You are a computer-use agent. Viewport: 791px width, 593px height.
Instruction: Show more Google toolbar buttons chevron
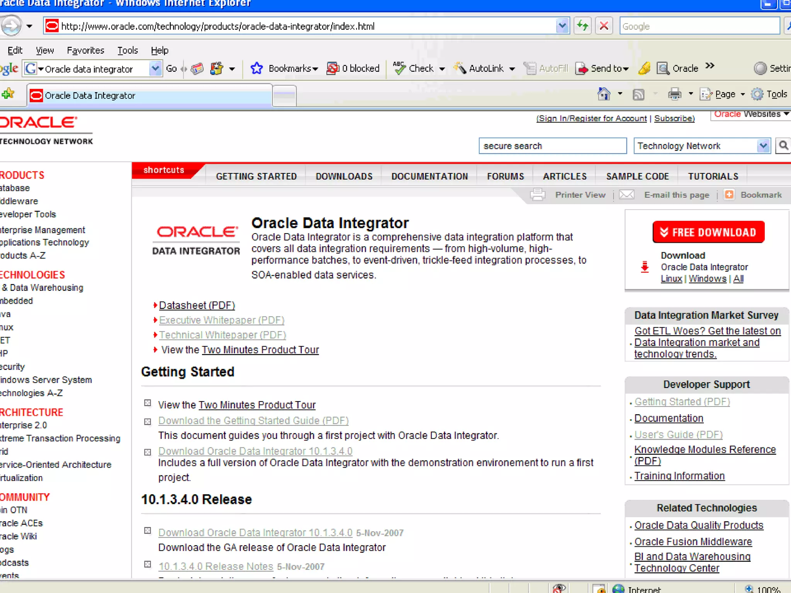[x=710, y=66]
